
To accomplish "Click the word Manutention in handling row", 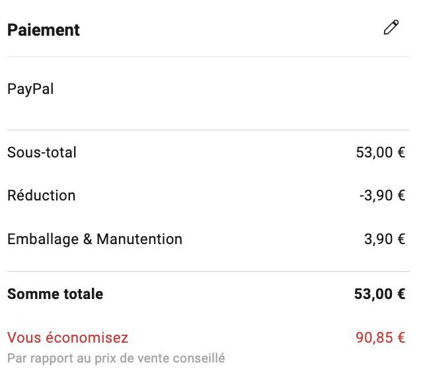I will (139, 239).
